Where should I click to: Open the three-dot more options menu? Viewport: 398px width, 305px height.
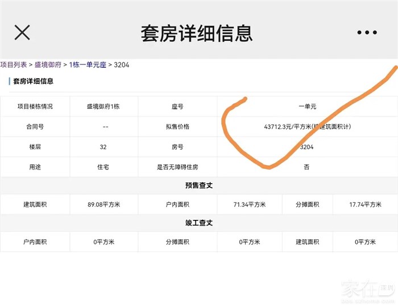(x=367, y=33)
